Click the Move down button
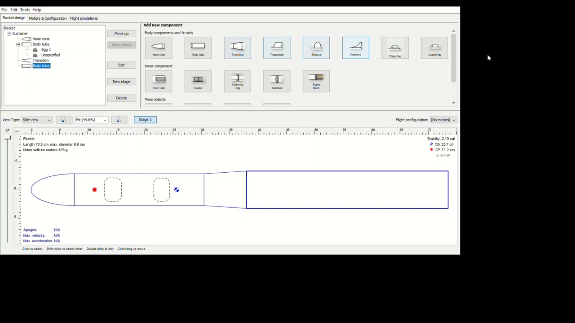The height and width of the screenshot is (323, 575). click(121, 45)
